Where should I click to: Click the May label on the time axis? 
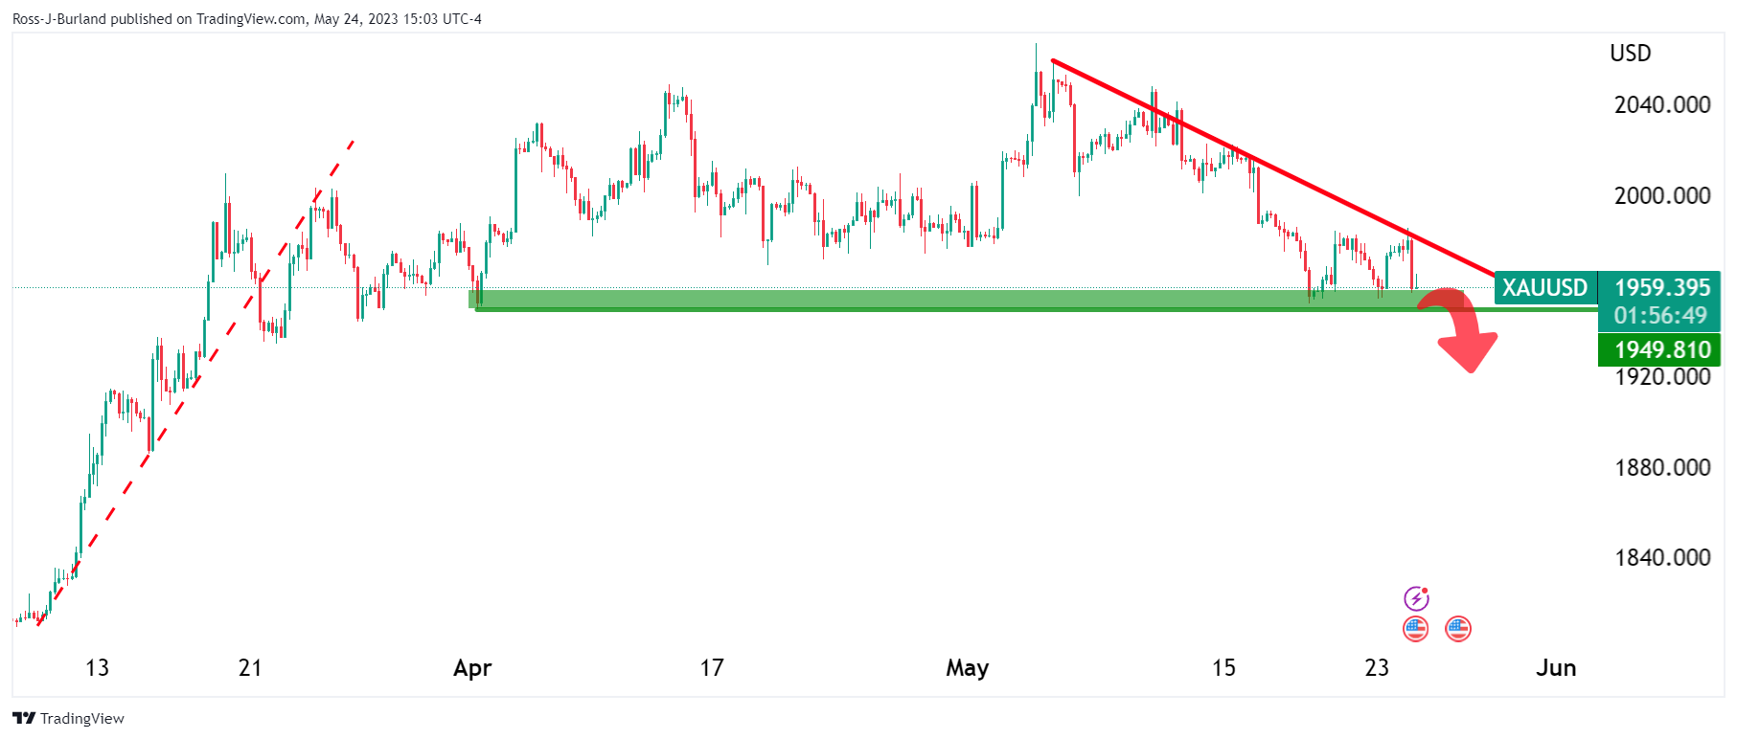pyautogui.click(x=967, y=668)
